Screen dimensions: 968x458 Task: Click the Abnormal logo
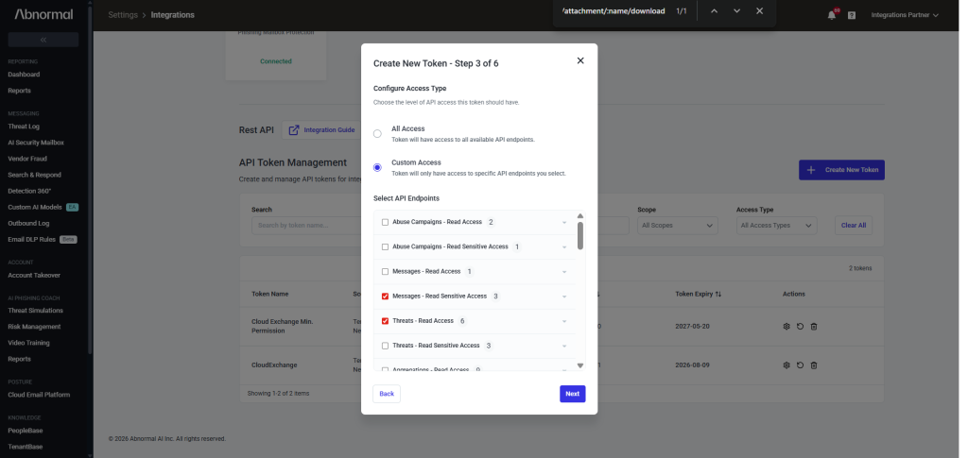coord(43,14)
